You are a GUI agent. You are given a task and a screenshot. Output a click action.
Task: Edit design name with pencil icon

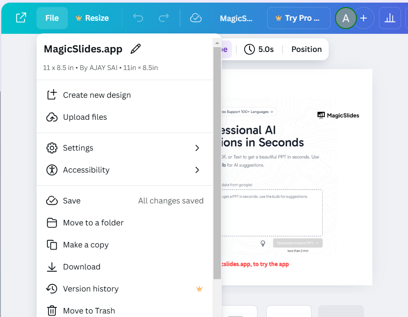[136, 49]
